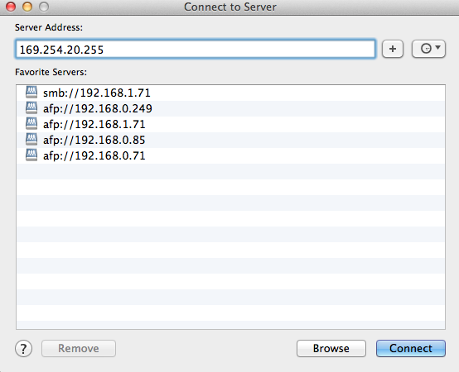Image resolution: width=459 pixels, height=372 pixels.
Task: Click server icon beside afp://192.168.0.85
Action: tap(31, 140)
